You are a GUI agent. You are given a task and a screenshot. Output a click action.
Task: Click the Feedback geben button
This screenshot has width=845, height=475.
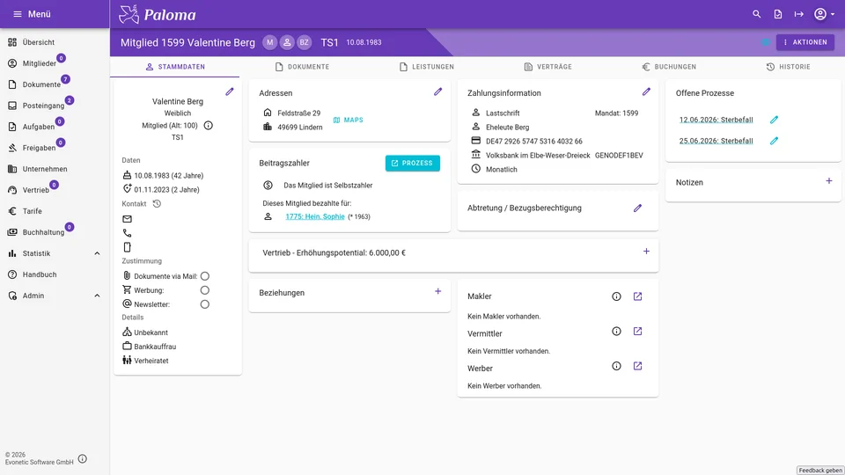[820, 470]
